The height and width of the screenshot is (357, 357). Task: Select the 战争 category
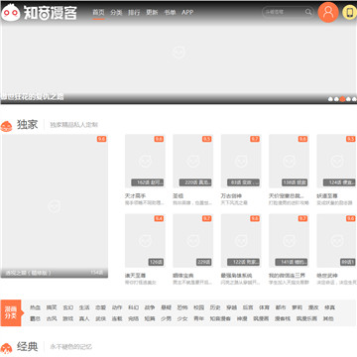pos(150,307)
